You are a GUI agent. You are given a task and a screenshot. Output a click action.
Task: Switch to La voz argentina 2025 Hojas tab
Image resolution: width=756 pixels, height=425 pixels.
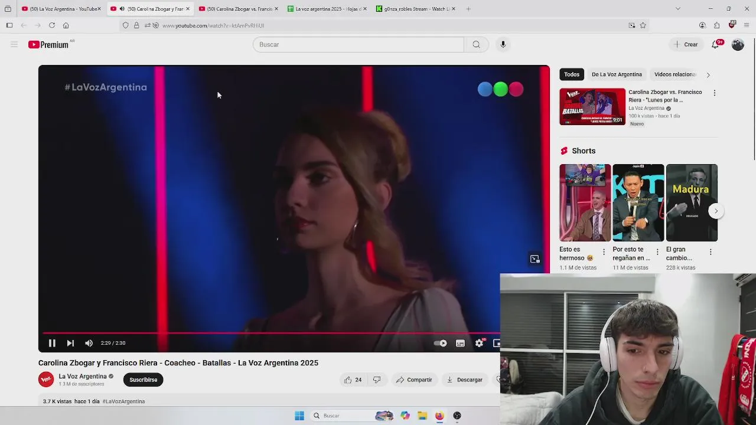[327, 9]
